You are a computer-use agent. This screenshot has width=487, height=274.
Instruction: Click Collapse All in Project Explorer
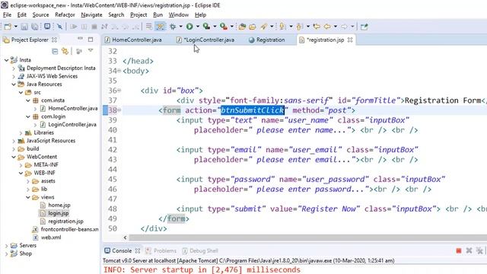55,51
